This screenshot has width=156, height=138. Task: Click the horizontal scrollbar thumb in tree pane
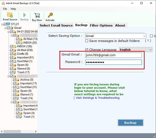click(x=12, y=132)
